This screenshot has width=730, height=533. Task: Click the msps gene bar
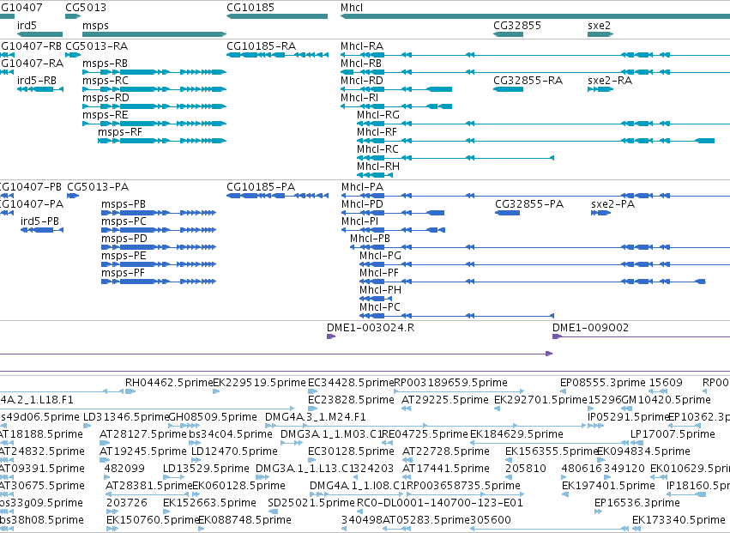pyautogui.click(x=154, y=34)
